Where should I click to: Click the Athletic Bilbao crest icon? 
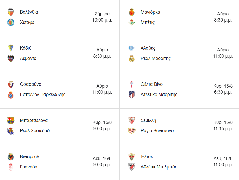131,167
